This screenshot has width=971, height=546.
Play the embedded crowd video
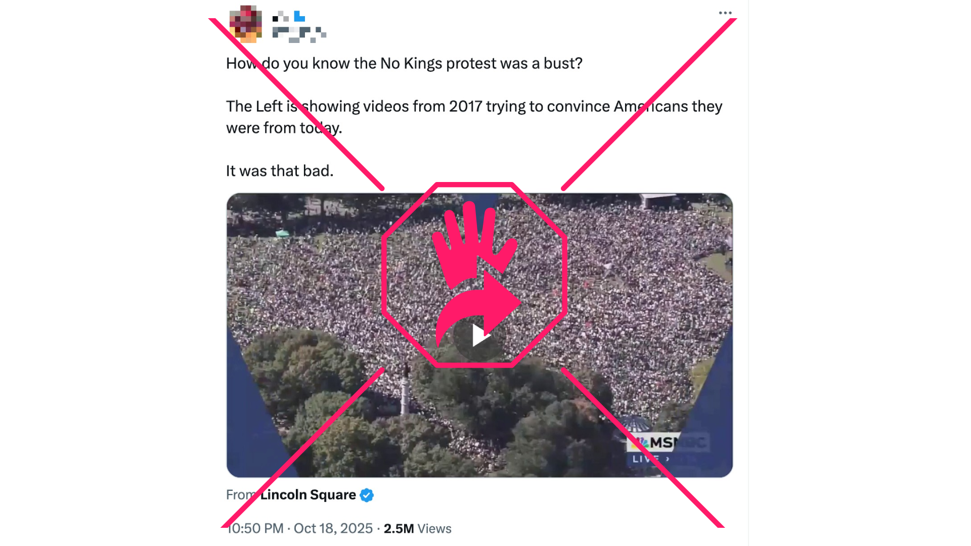tap(478, 336)
